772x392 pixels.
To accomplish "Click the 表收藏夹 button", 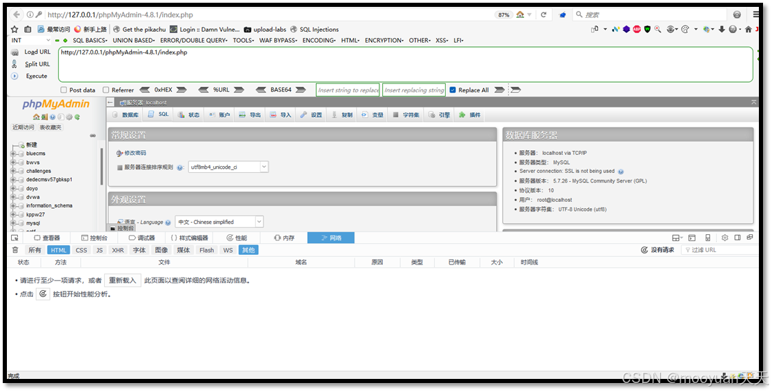I will [x=50, y=127].
